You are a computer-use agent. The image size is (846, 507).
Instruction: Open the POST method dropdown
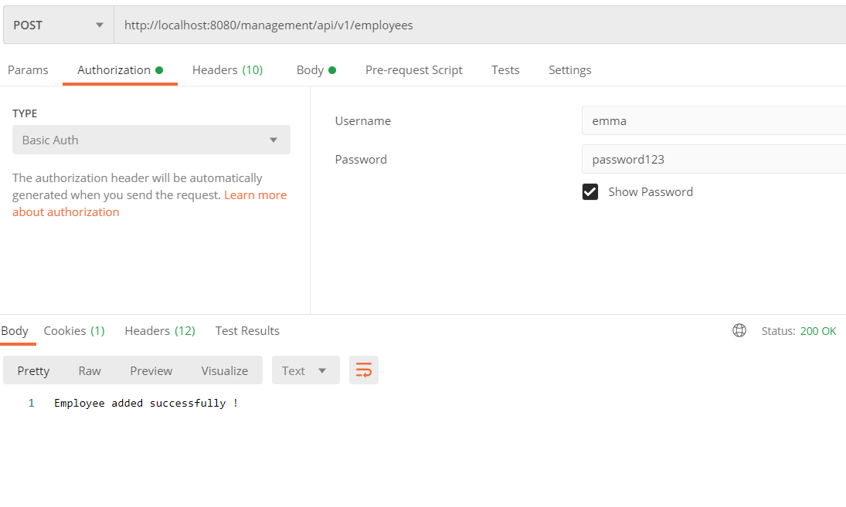pos(59,25)
